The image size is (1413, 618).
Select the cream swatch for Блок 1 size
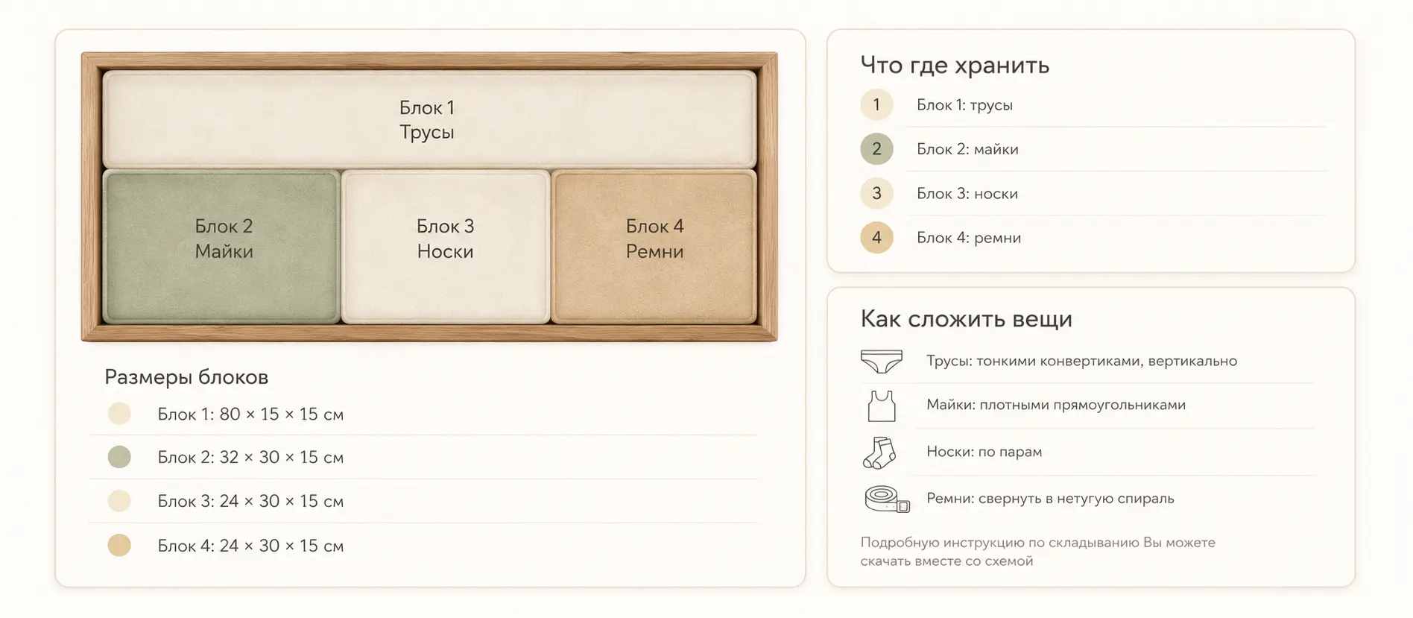click(x=119, y=414)
